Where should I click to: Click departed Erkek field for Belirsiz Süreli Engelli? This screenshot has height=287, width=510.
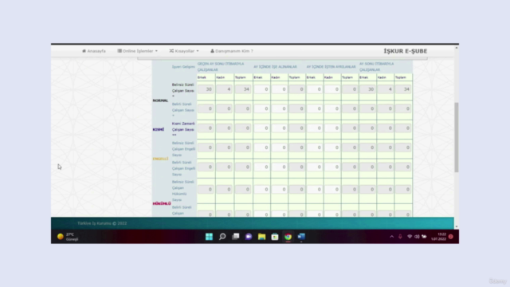(x=314, y=147)
